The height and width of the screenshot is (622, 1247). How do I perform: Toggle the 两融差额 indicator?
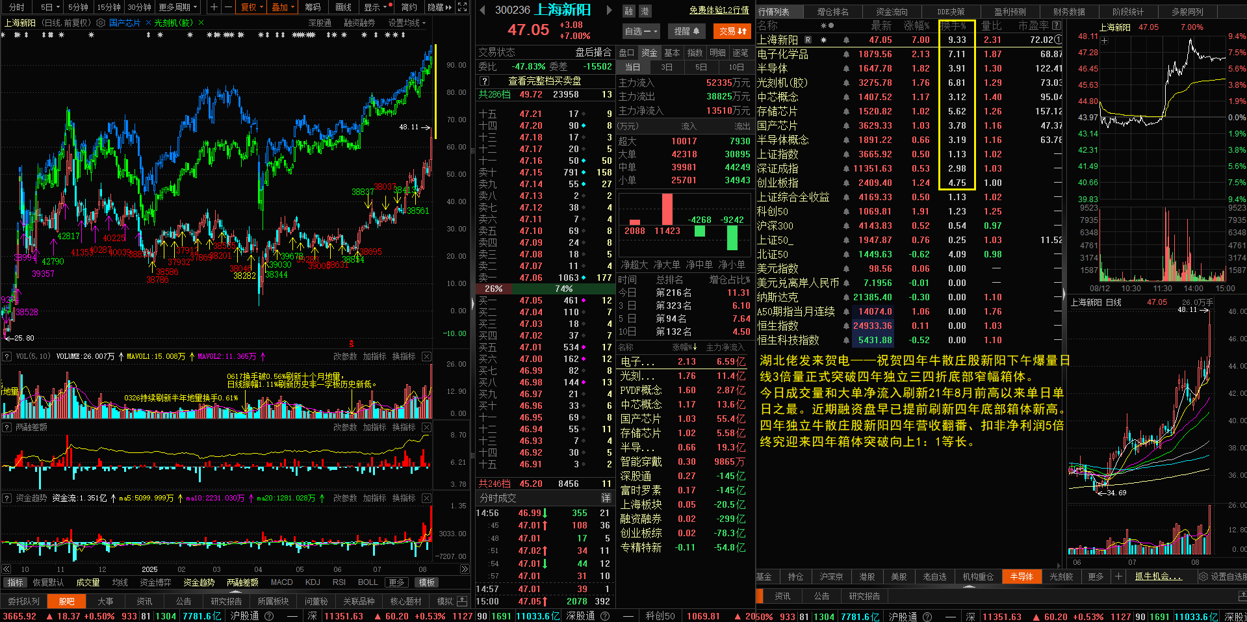[x=242, y=582]
